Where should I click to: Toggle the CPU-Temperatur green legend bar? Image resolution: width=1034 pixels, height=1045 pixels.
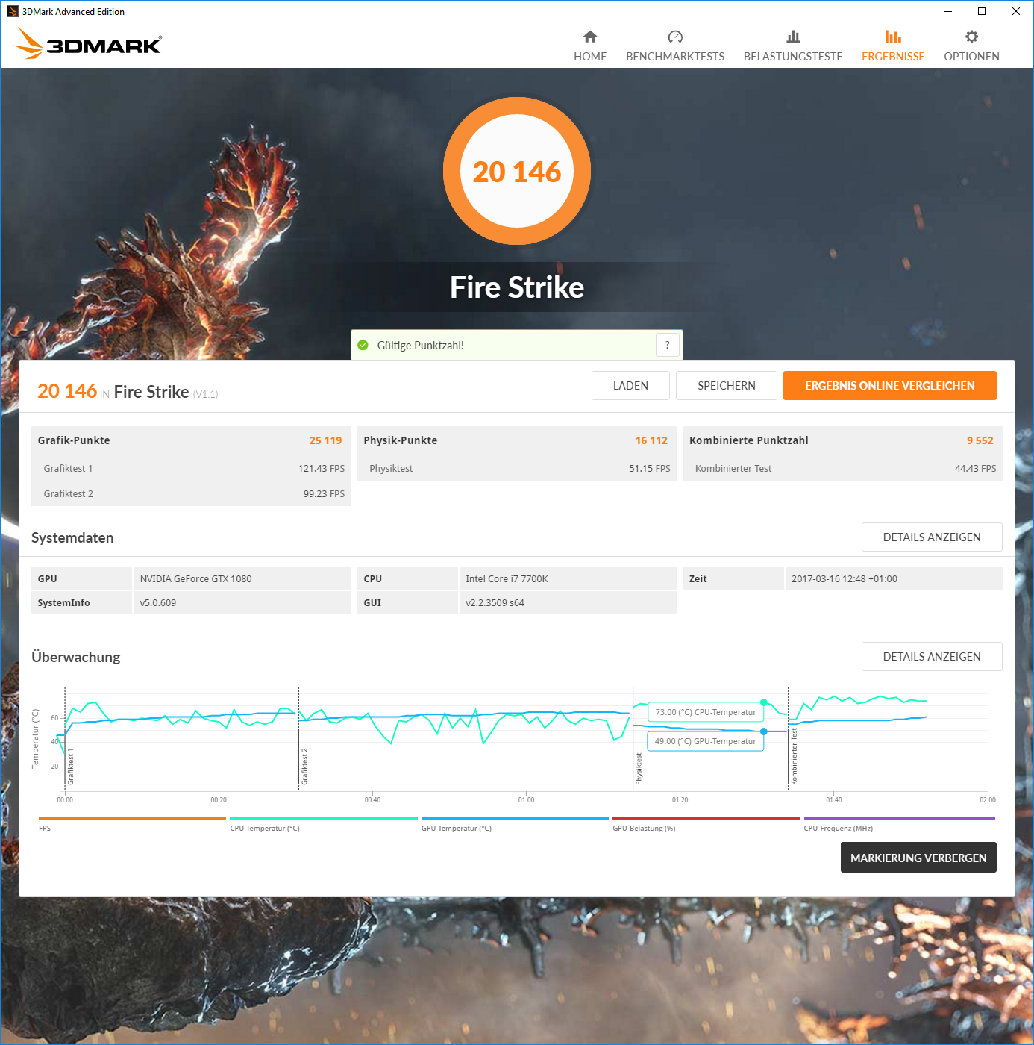[x=324, y=819]
